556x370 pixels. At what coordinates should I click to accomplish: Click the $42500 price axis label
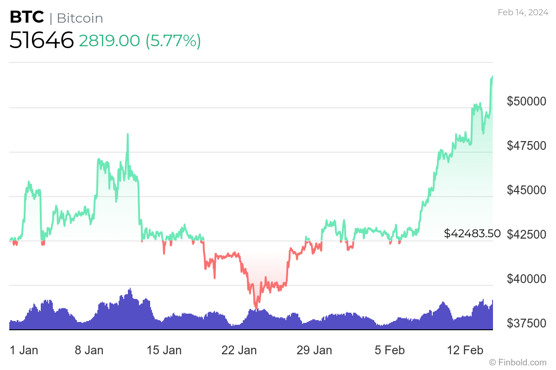526,234
